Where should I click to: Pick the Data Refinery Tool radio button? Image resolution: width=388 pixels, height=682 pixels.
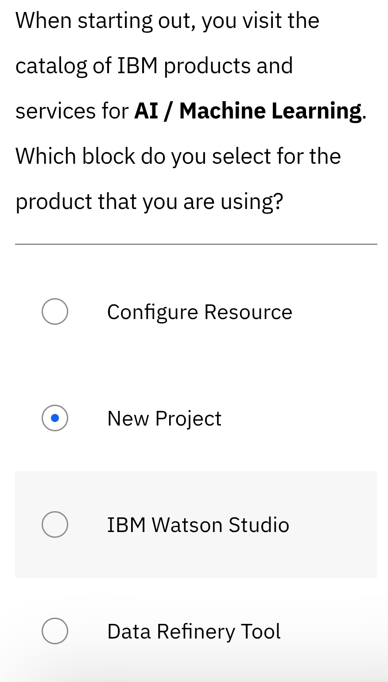click(x=55, y=631)
